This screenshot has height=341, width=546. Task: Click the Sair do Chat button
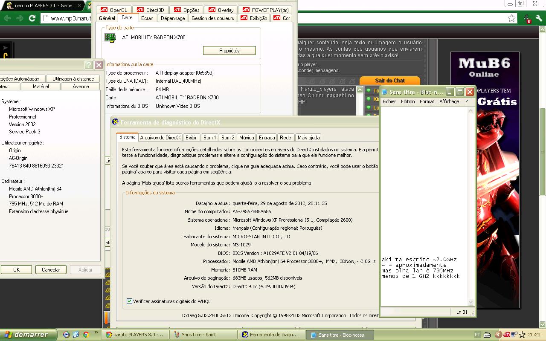390,81
